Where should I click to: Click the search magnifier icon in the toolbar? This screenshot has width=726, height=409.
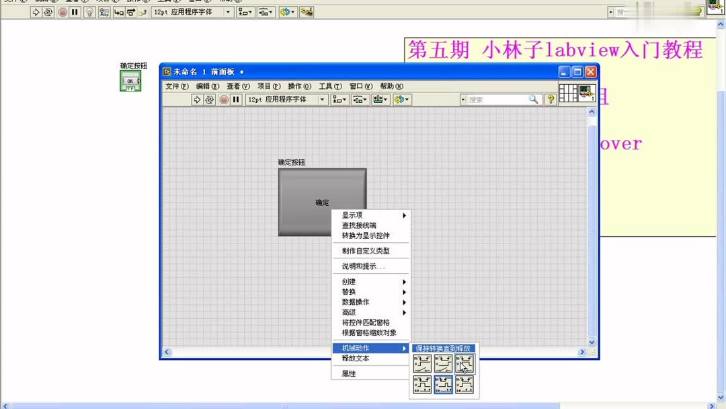tap(532, 99)
